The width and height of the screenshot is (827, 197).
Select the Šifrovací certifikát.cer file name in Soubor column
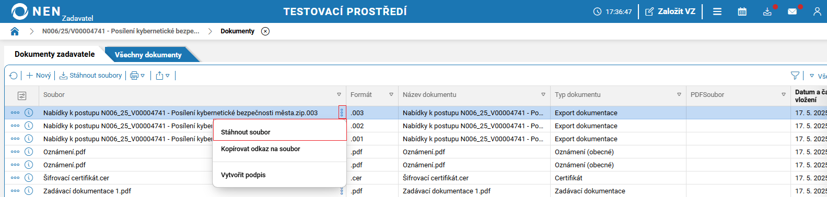pos(76,178)
